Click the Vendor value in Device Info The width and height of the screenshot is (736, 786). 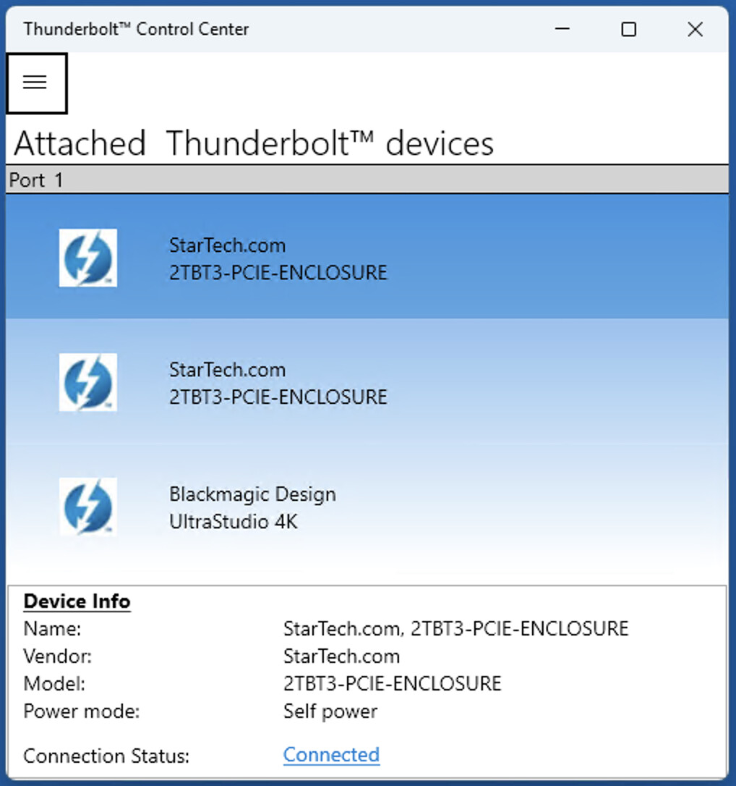click(x=341, y=656)
